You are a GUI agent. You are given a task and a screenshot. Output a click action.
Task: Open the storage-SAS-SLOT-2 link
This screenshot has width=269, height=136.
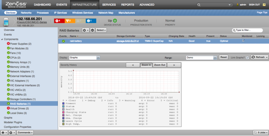coord(128,41)
